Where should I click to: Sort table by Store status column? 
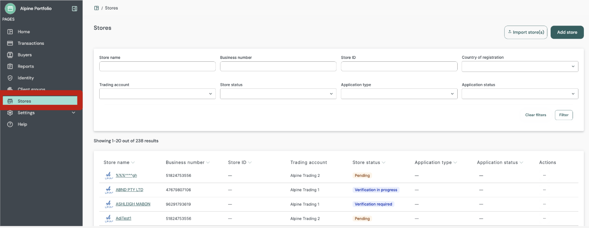[x=369, y=163]
